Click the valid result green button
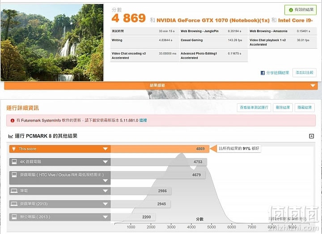Viewport: 322px width, 234px height. click(301, 10)
